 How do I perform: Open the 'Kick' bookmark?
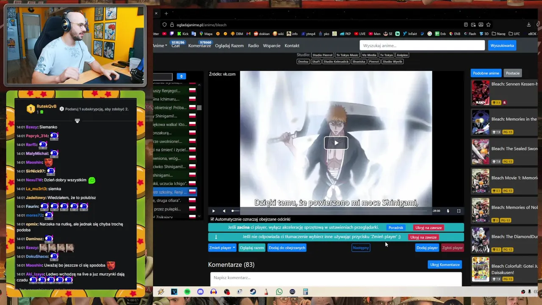pos(183,34)
